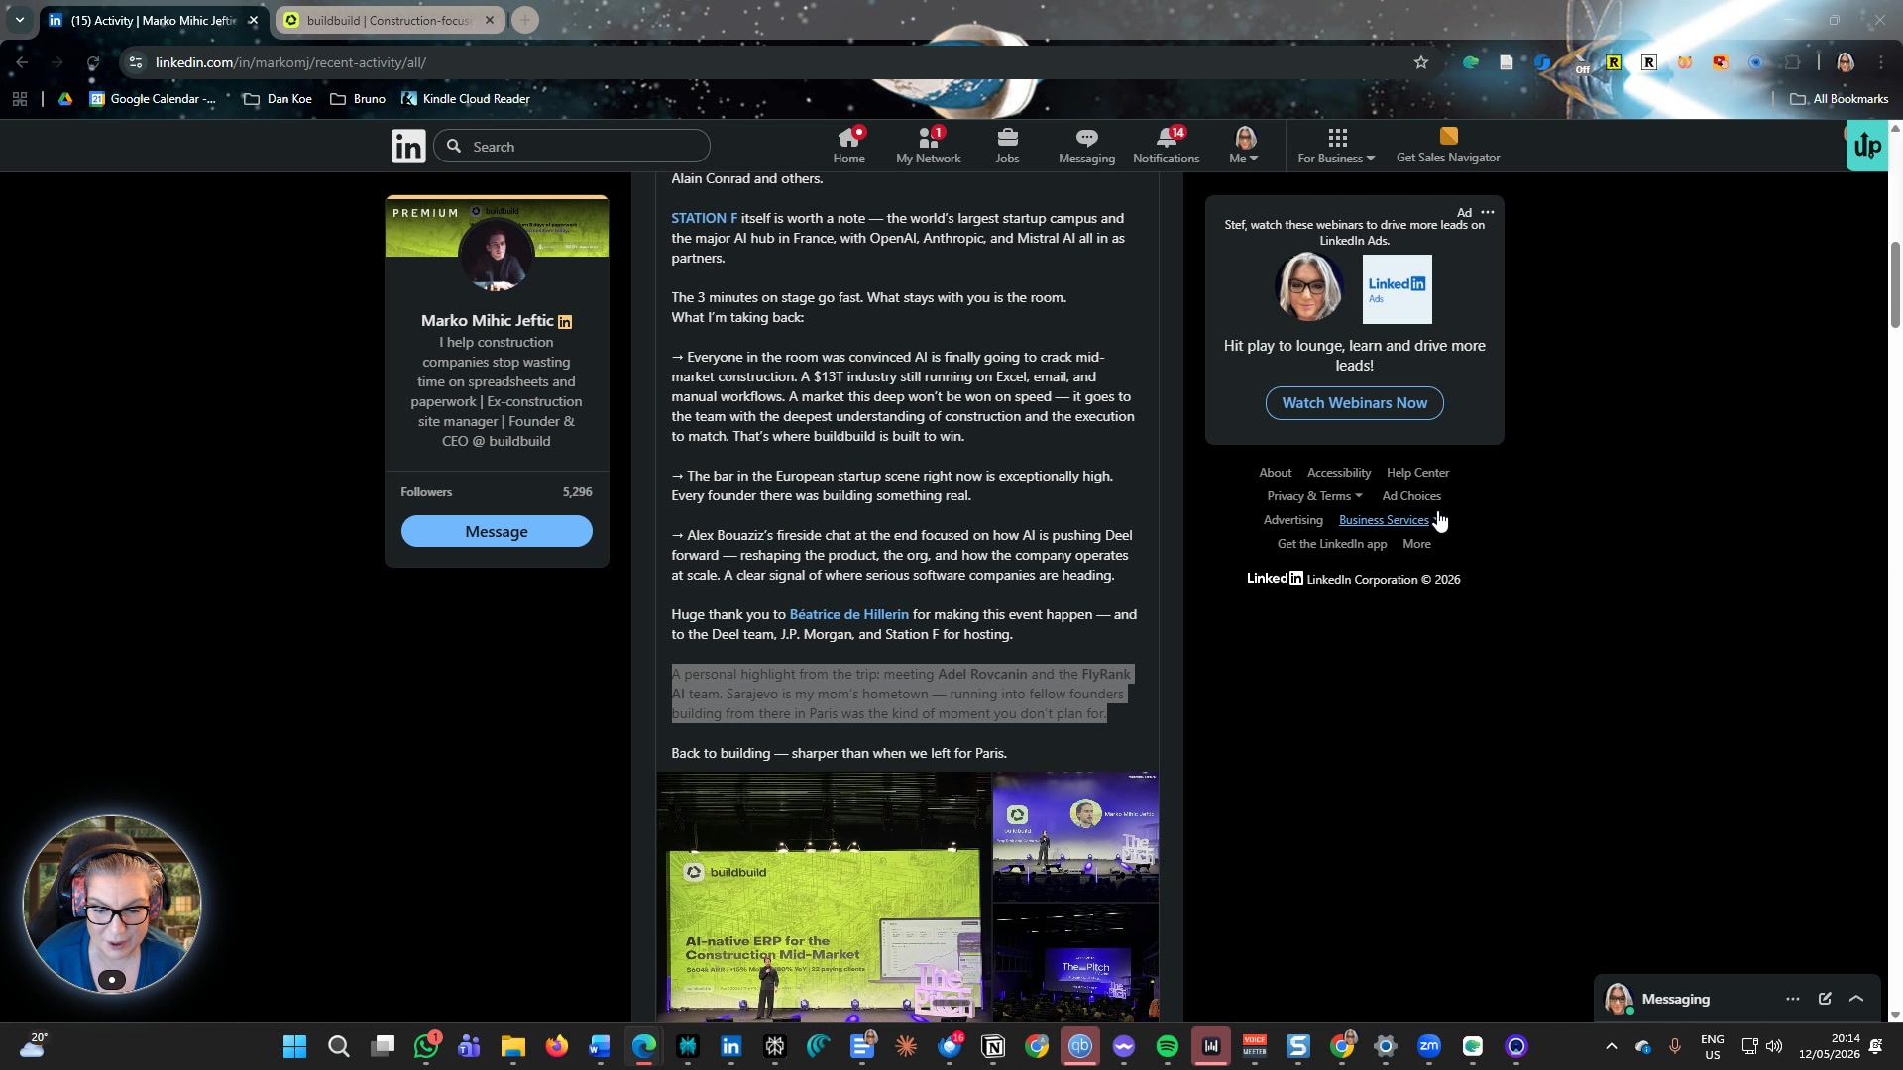Open ad options three-dot menu
Screen dimensions: 1903x1070
tap(1488, 212)
